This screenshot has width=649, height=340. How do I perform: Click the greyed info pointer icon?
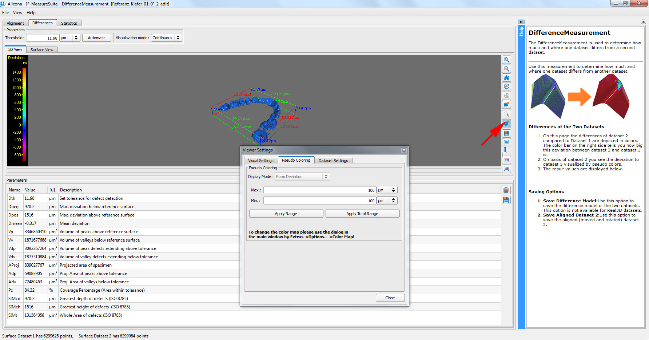pos(506,114)
